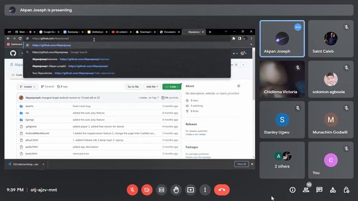This screenshot has height=201, width=358.
Task: Open the Add file dropdown
Action: click(x=152, y=87)
